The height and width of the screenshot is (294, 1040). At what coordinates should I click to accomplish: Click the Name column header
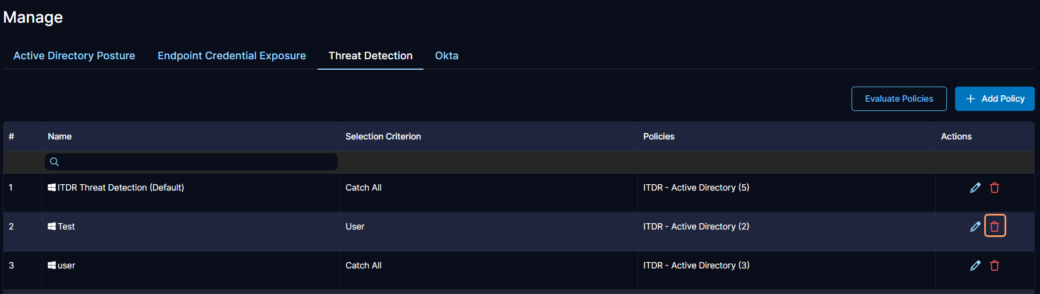60,137
